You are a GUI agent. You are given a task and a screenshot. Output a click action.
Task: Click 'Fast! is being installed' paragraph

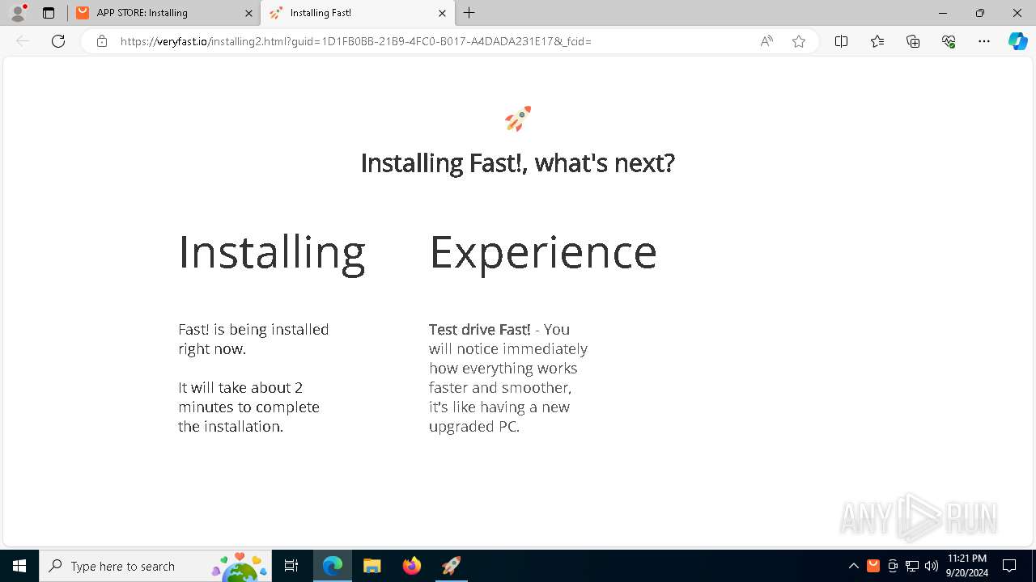coord(253,339)
